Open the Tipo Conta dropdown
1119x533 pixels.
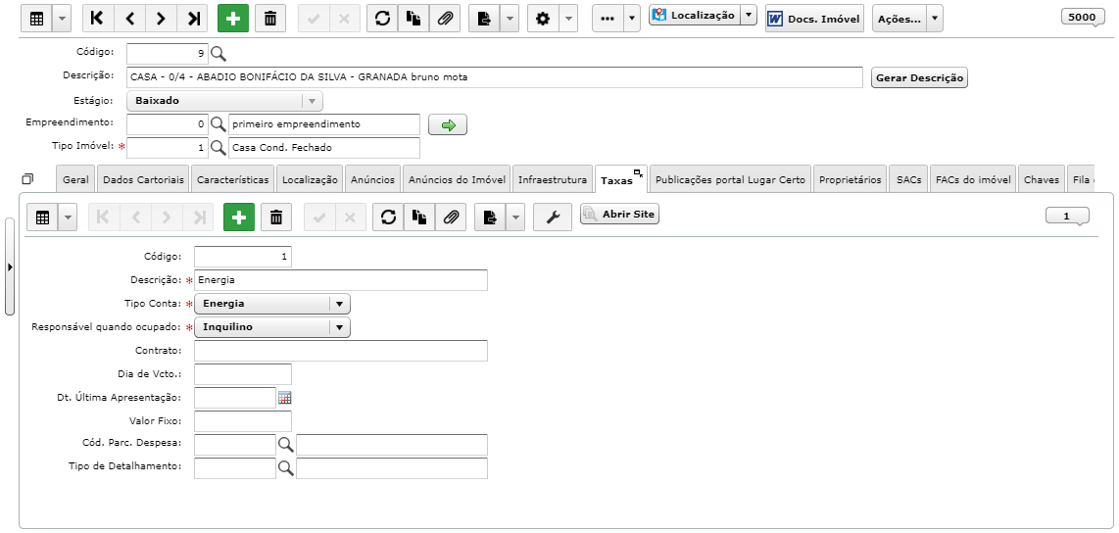[271, 304]
